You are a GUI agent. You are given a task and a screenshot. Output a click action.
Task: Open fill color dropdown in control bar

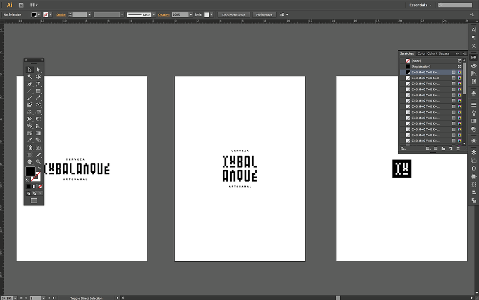click(x=39, y=15)
